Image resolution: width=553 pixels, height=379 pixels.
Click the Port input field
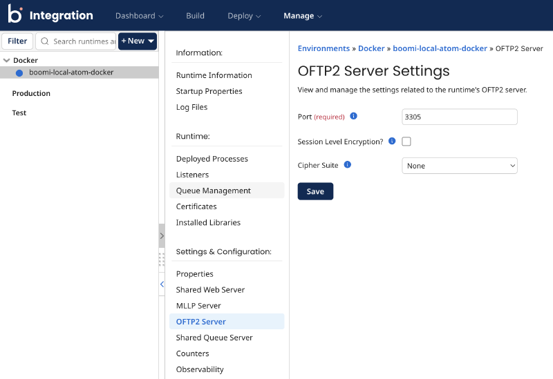[460, 117]
